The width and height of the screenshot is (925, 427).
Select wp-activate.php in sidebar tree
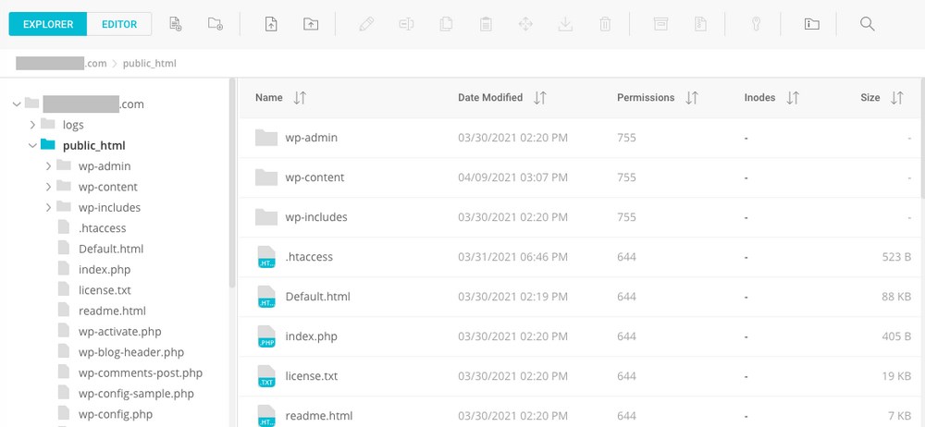[x=119, y=332]
